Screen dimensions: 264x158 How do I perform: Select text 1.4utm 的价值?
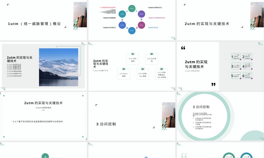(x=153, y=28)
